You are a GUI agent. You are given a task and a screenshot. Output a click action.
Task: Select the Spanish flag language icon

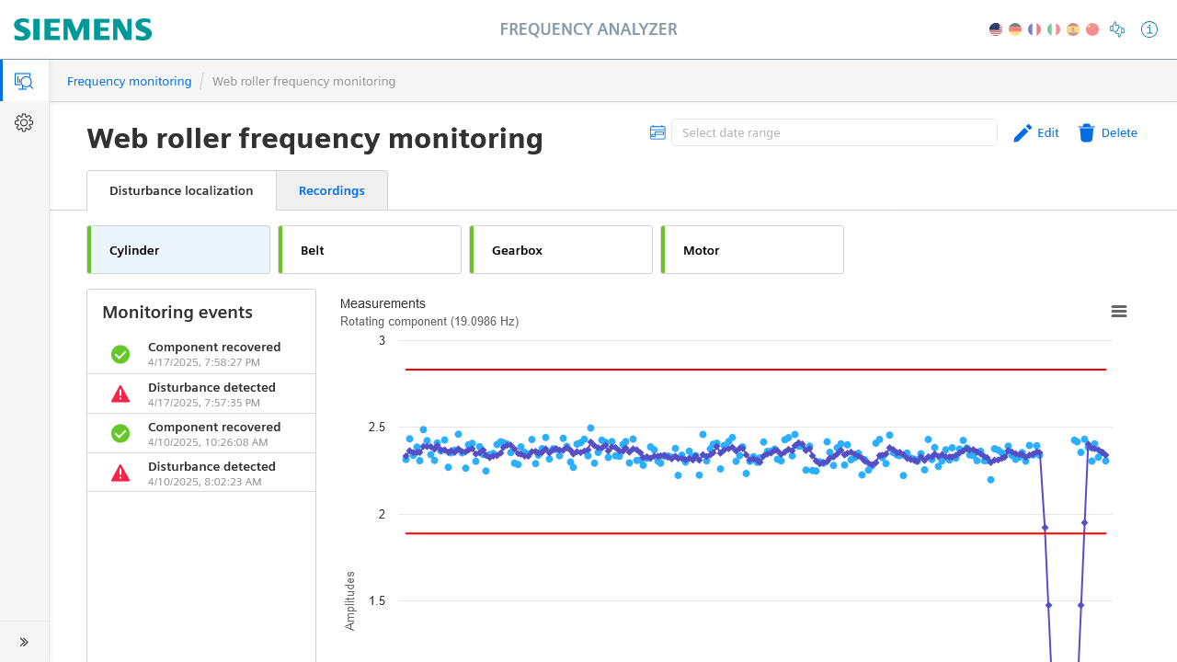1073,29
